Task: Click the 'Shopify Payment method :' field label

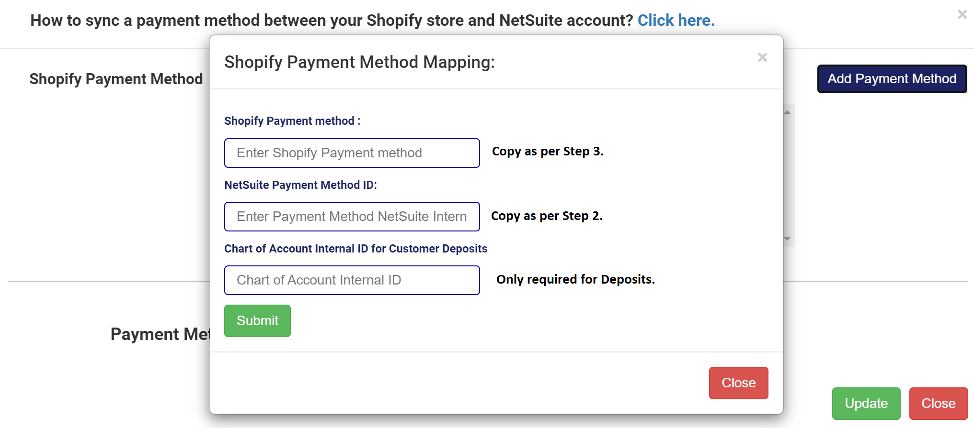Action: click(292, 121)
